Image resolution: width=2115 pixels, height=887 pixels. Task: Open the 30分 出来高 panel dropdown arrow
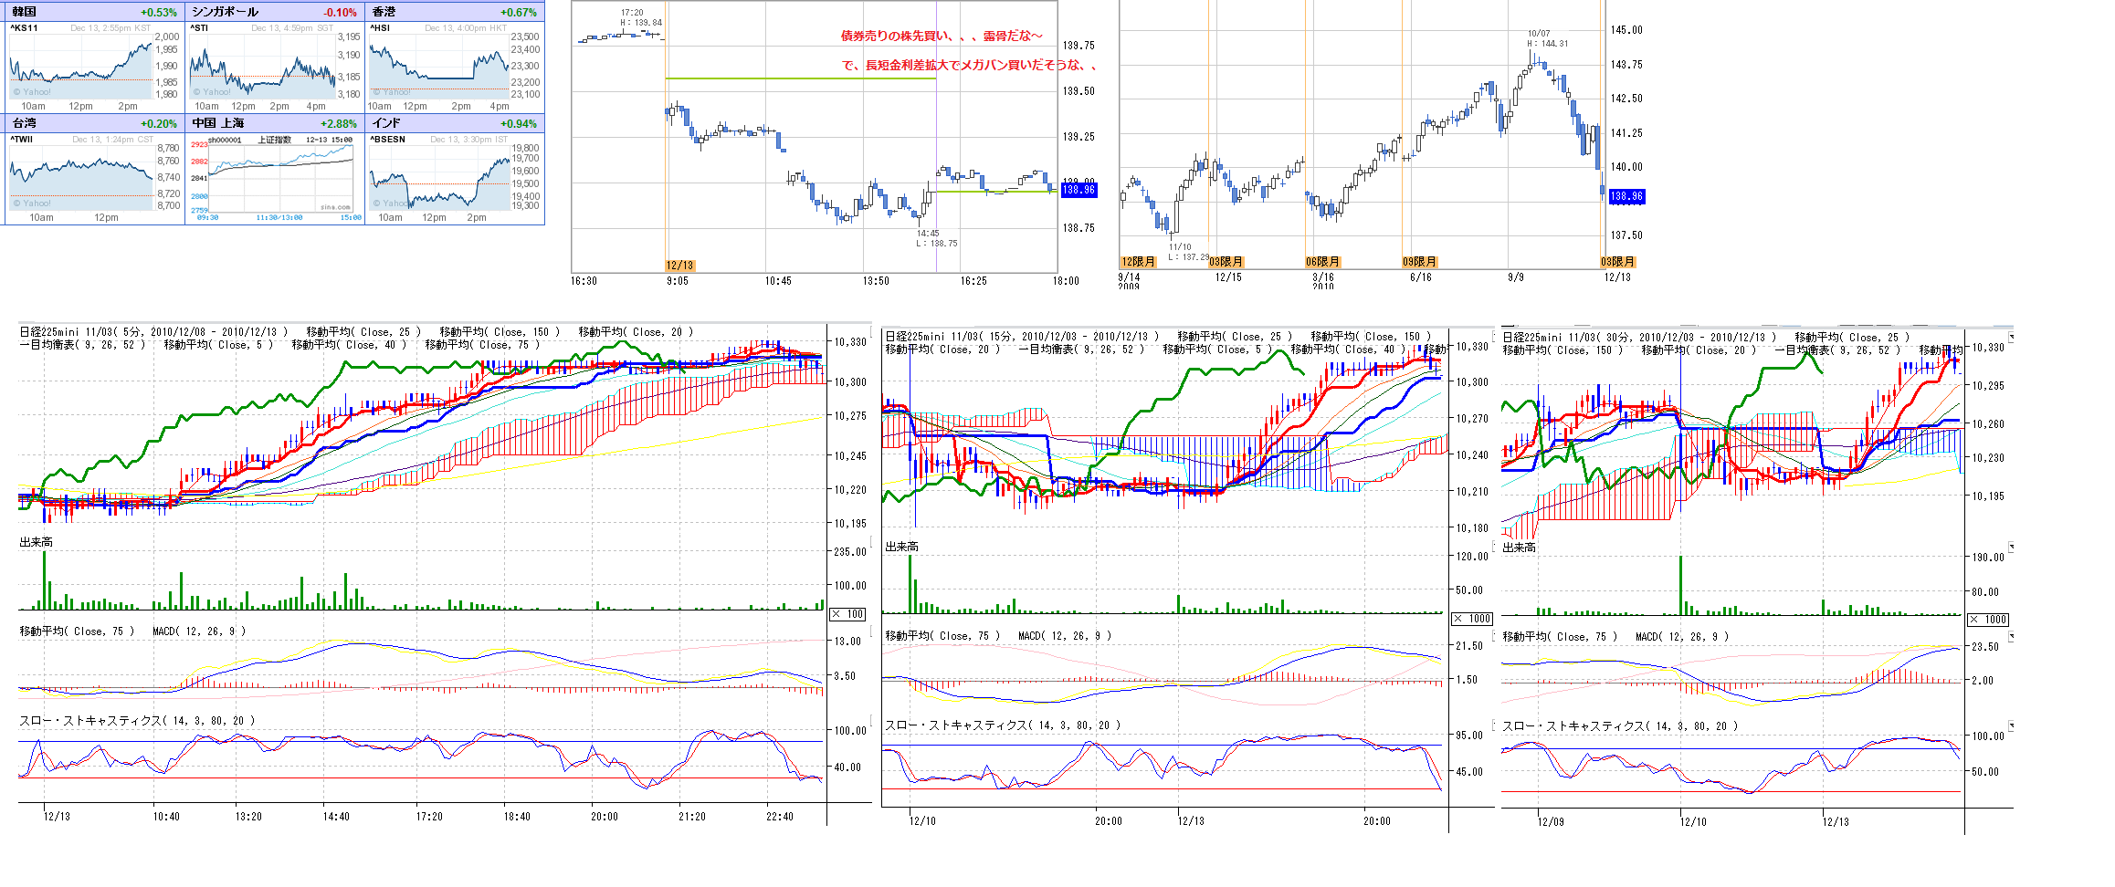[2011, 548]
